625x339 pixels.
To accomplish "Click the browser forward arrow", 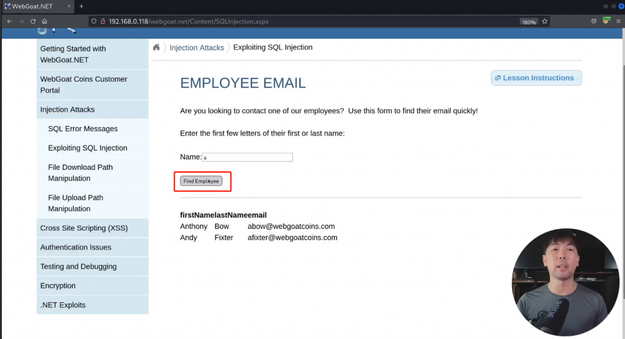I will [x=21, y=21].
